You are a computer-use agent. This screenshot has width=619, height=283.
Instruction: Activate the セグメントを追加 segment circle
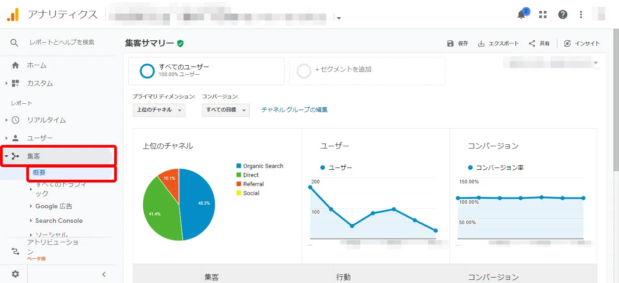pos(304,71)
